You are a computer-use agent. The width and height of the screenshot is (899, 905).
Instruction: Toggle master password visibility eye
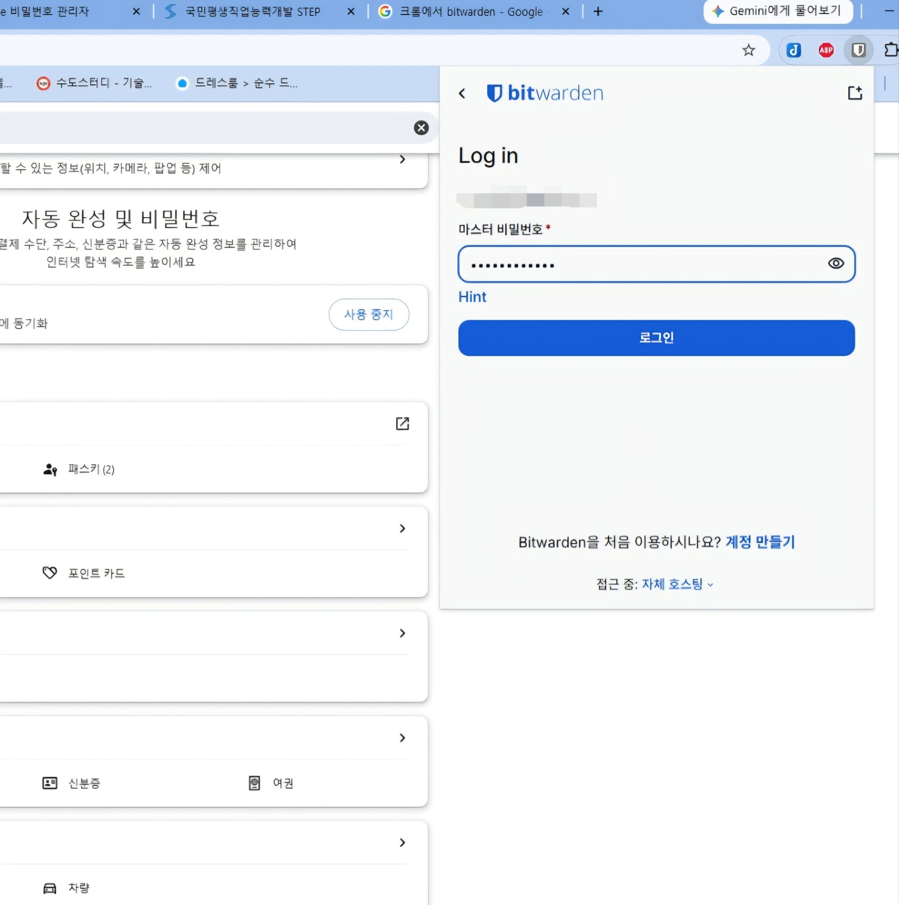[x=836, y=264]
